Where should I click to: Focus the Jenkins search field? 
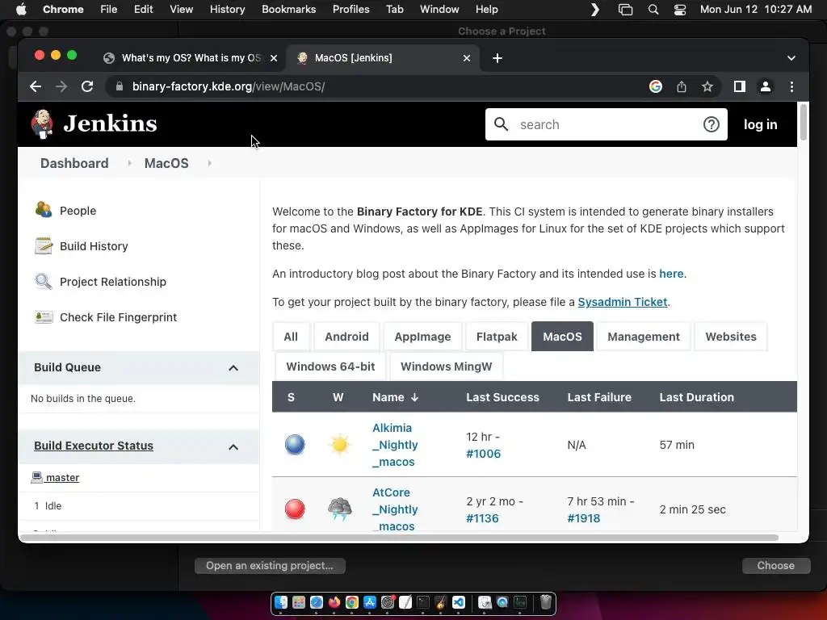click(x=607, y=124)
